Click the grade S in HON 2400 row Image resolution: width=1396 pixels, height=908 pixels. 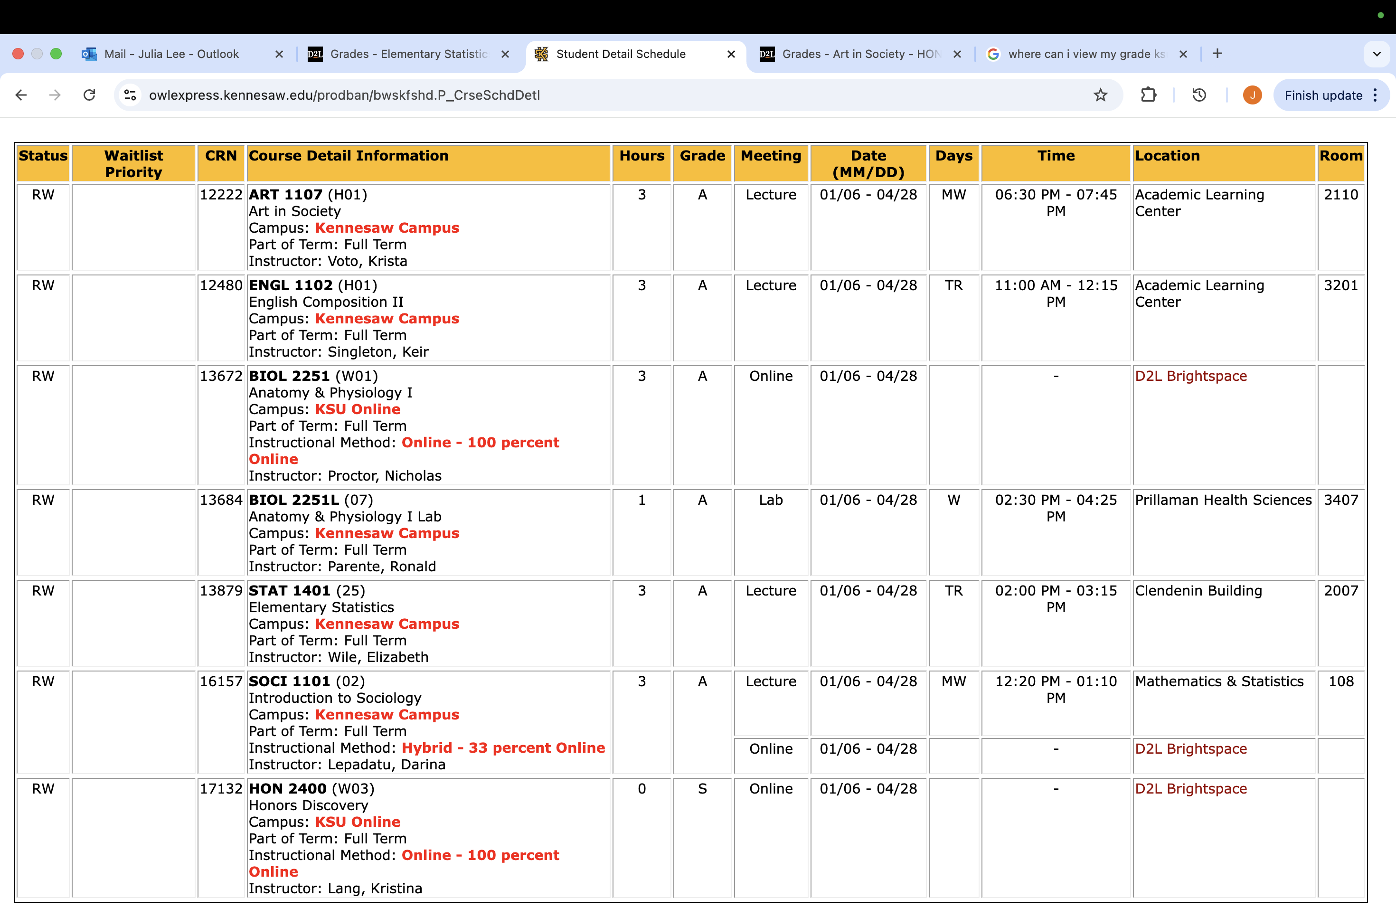click(x=702, y=788)
